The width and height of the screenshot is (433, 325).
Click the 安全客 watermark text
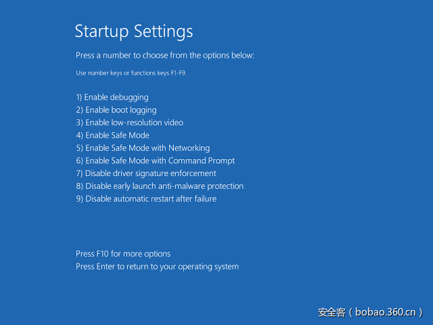[332, 312]
